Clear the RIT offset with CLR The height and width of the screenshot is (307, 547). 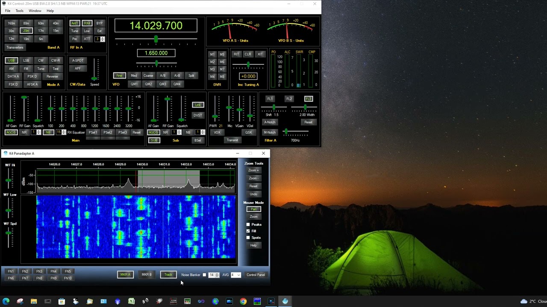pyautogui.click(x=248, y=54)
